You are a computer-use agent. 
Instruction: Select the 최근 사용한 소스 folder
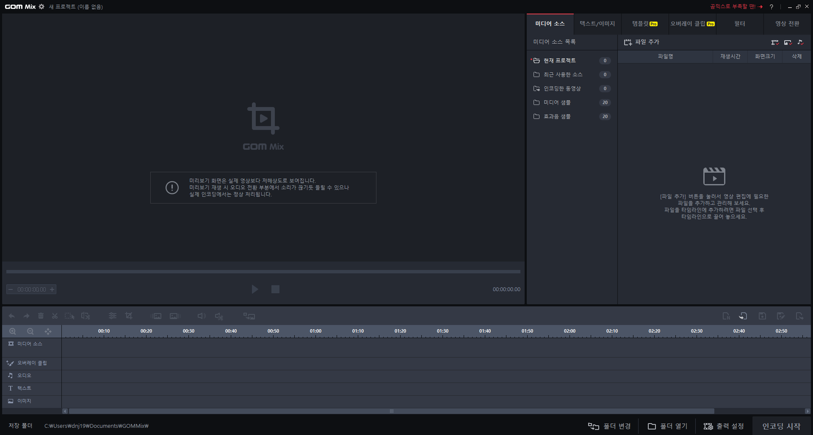(571, 74)
